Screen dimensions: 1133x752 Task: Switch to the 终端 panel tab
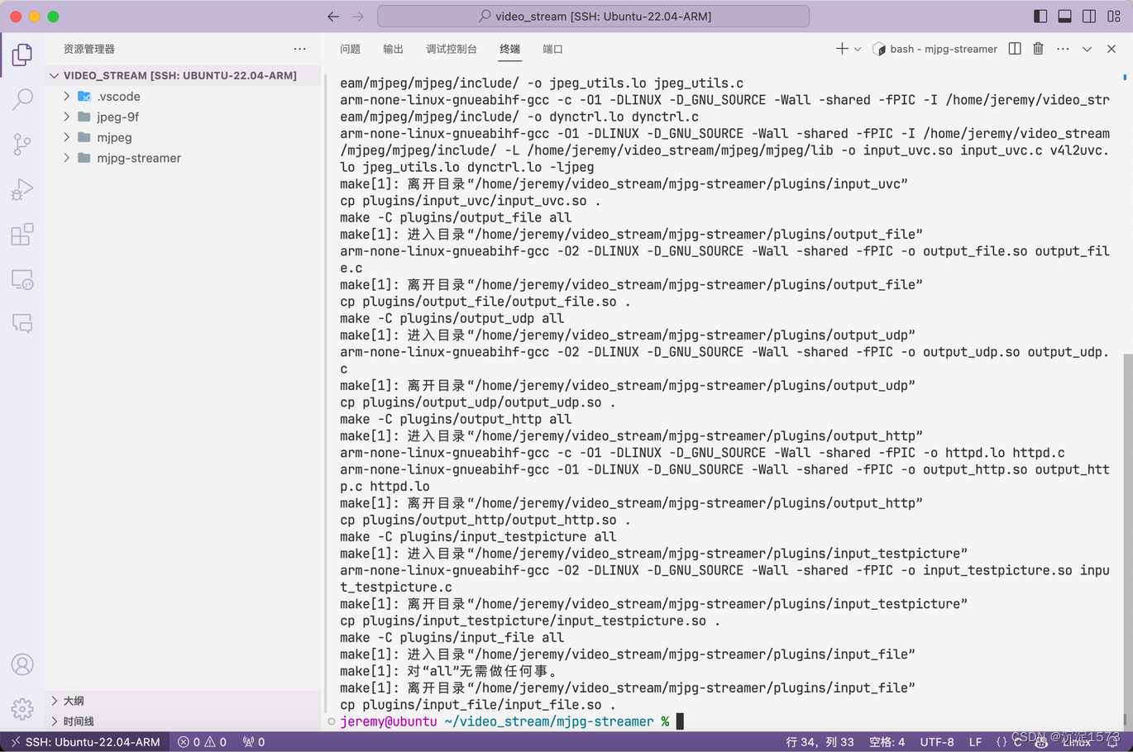click(510, 49)
